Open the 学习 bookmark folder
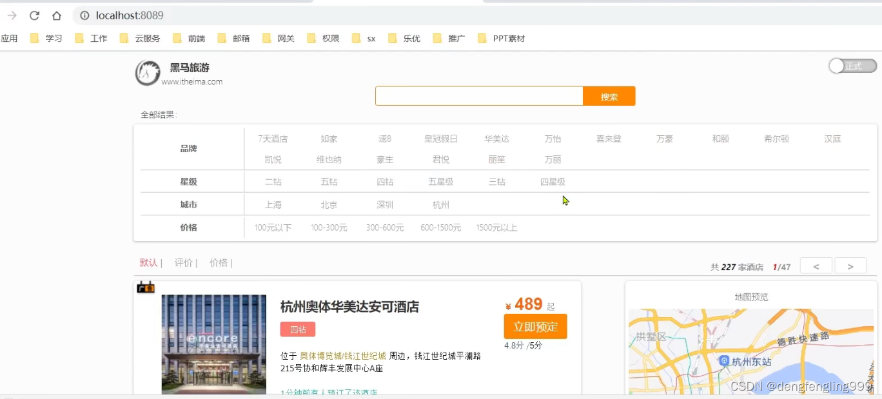882x399 pixels. [x=46, y=39]
